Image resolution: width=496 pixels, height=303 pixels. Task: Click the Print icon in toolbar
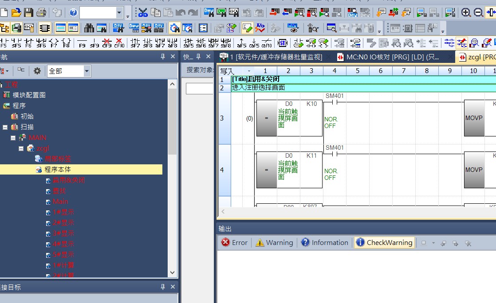[41, 12]
